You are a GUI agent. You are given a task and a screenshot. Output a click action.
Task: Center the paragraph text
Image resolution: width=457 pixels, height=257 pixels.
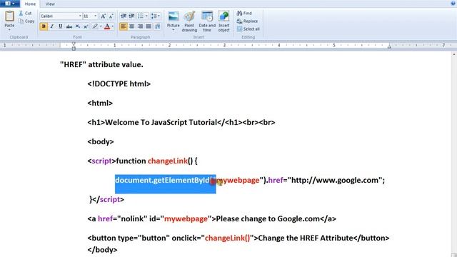[131, 26]
